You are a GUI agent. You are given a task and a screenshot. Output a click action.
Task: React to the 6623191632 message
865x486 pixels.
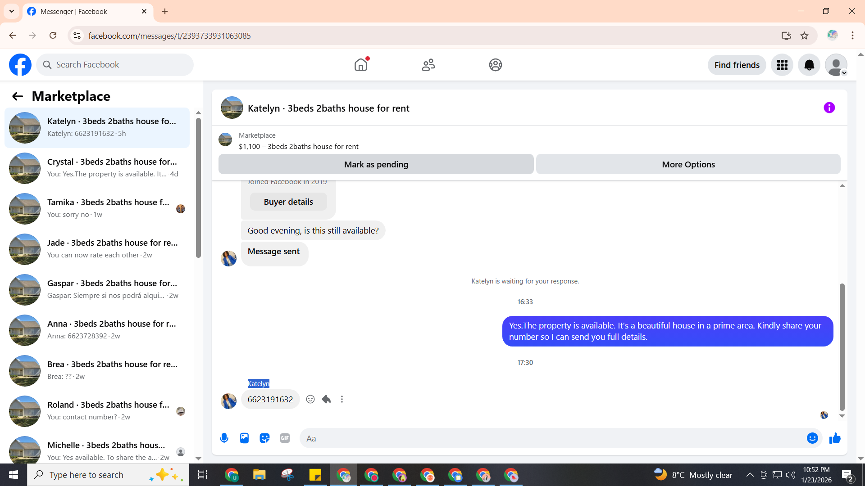(310, 399)
